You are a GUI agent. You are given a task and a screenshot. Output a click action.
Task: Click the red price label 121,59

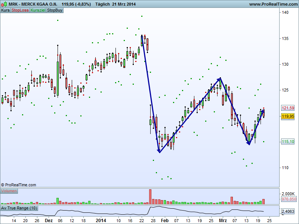pos(288,108)
